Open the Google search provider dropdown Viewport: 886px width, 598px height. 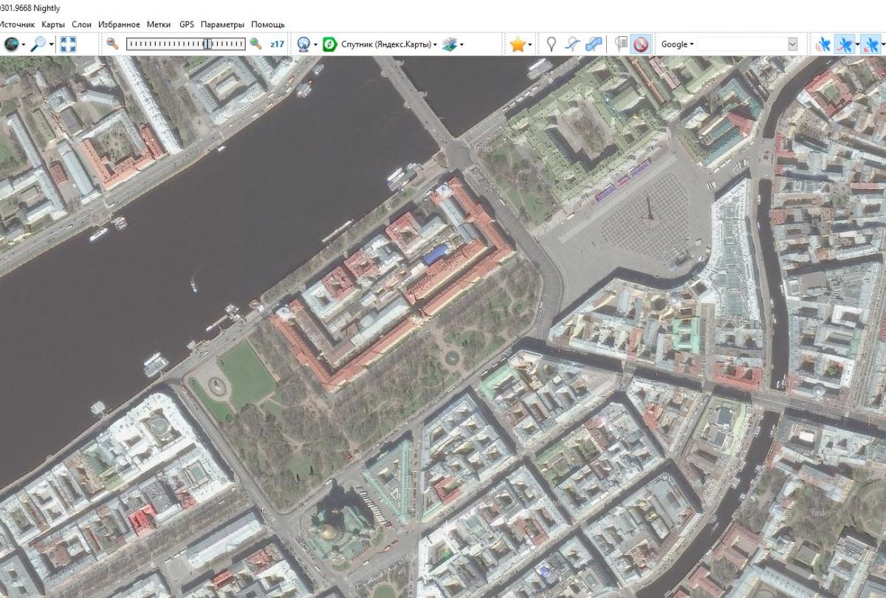point(677,44)
